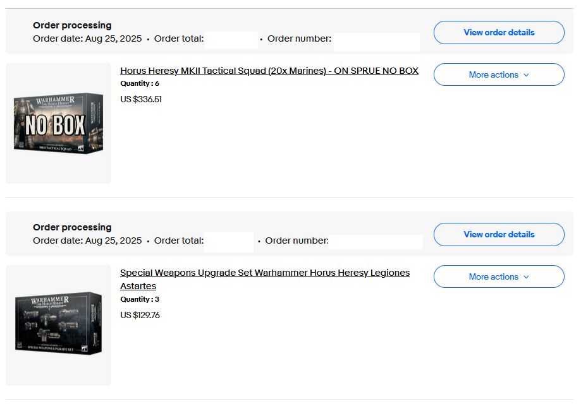Click the second order's Order total label

point(179,241)
